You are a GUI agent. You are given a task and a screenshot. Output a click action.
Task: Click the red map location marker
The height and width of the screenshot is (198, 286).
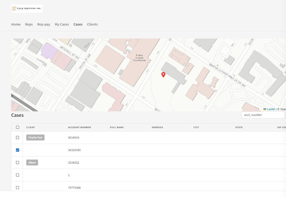[163, 75]
